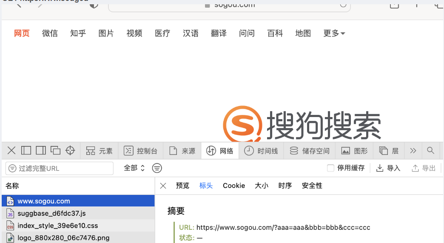Image resolution: width=444 pixels, height=243 pixels.
Task: Switch to the 标头 detail tab
Action: tap(206, 186)
